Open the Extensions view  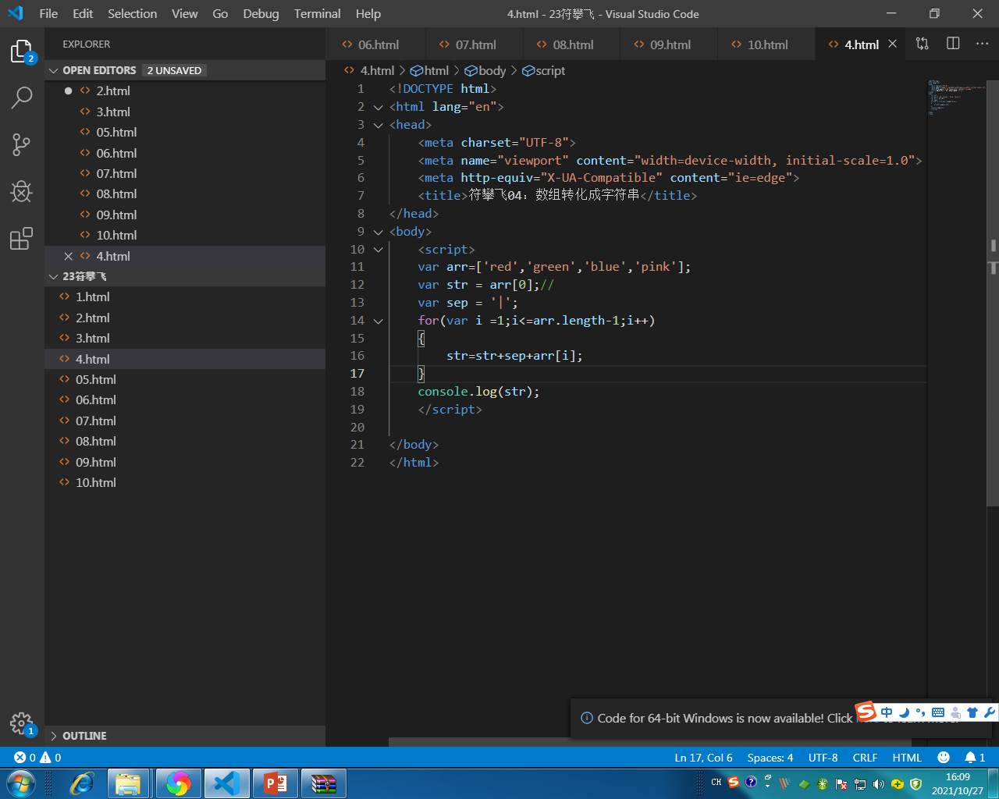click(x=22, y=238)
